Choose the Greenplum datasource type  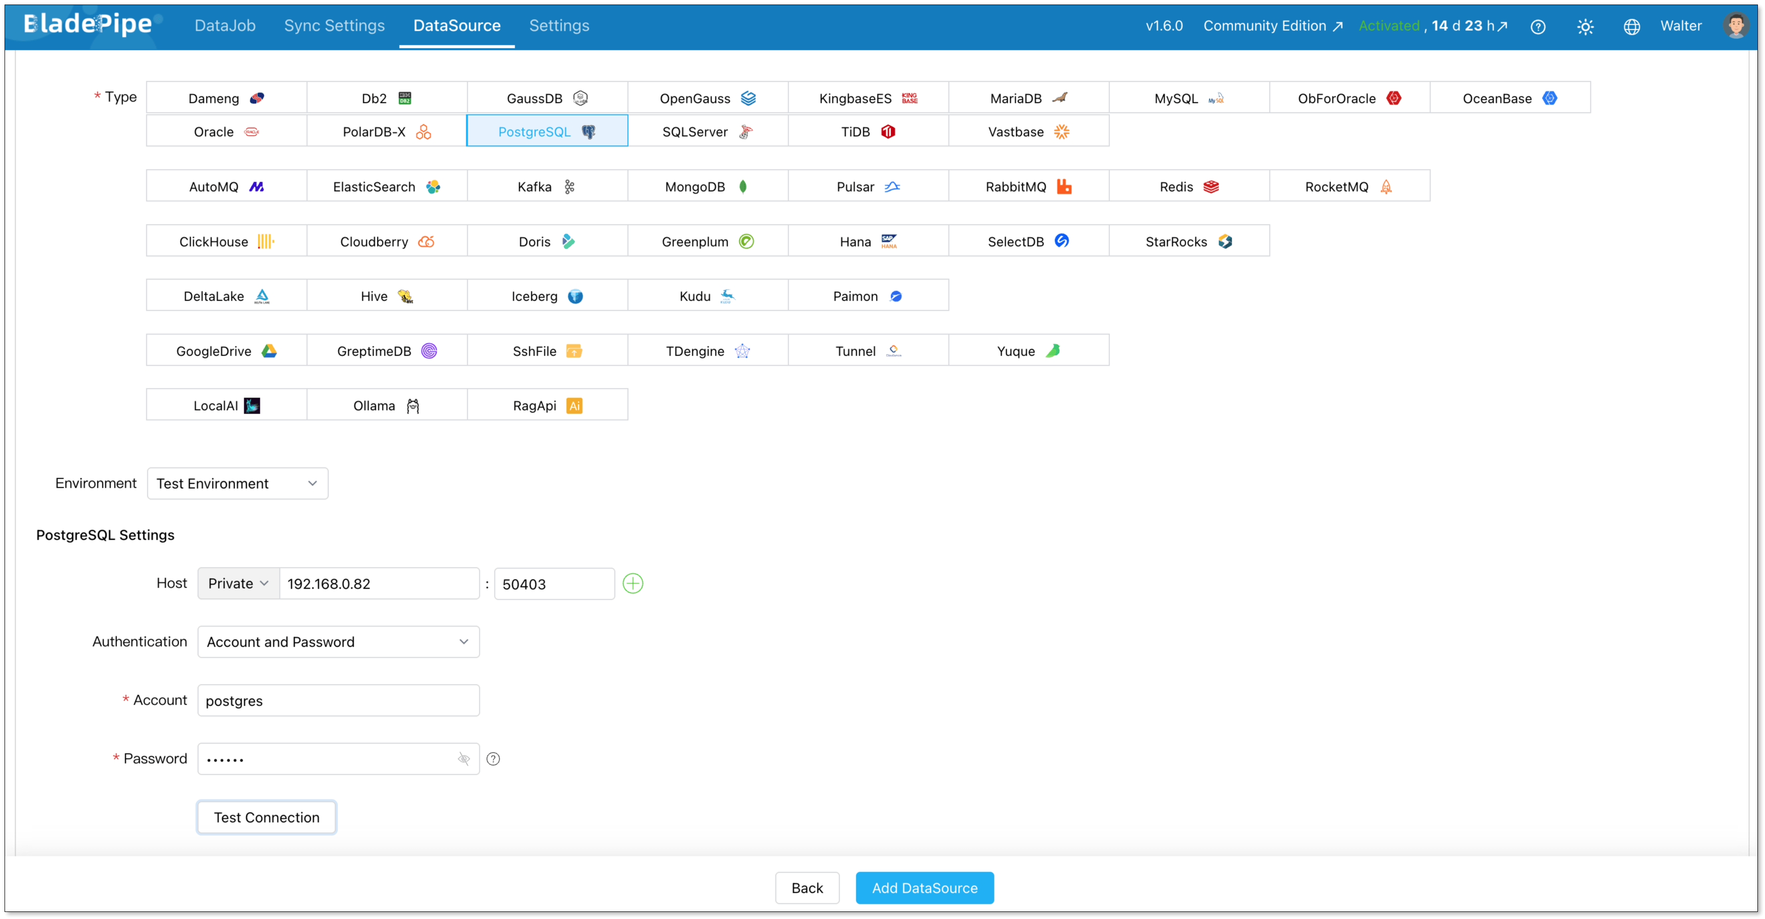point(708,241)
